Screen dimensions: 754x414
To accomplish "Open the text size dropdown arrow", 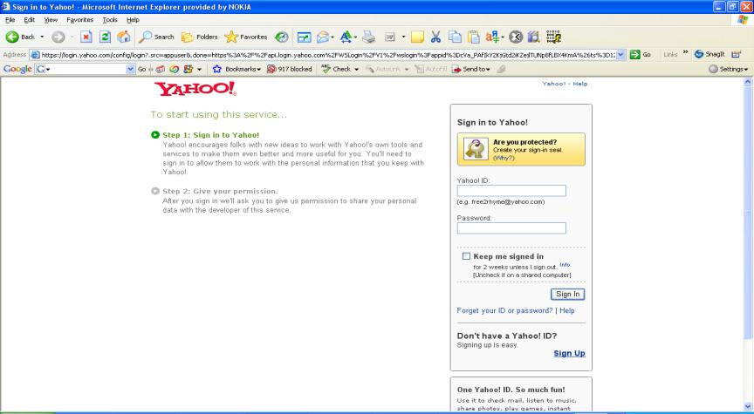I will pos(355,37).
